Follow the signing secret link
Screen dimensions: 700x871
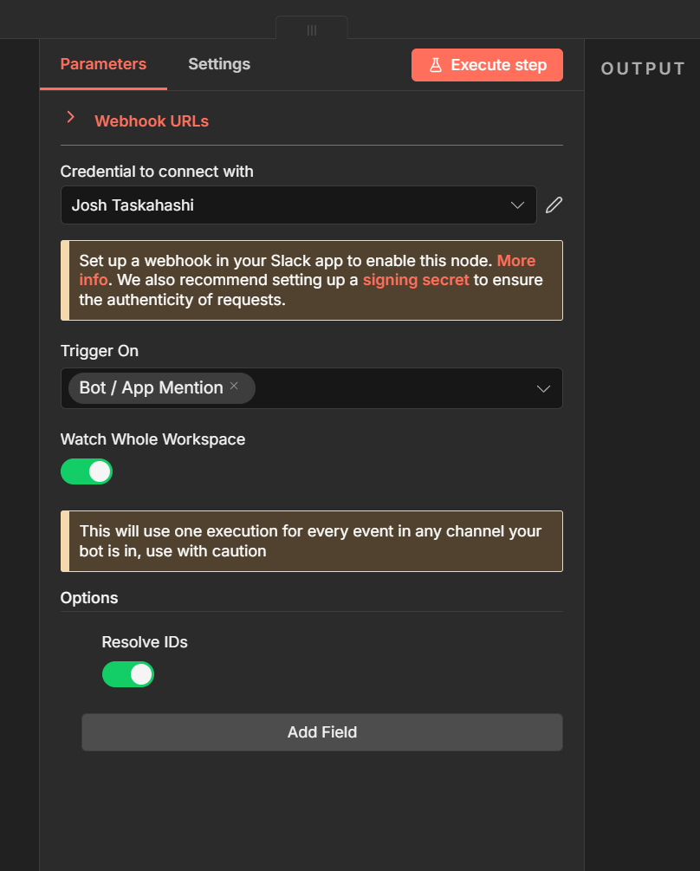click(416, 280)
